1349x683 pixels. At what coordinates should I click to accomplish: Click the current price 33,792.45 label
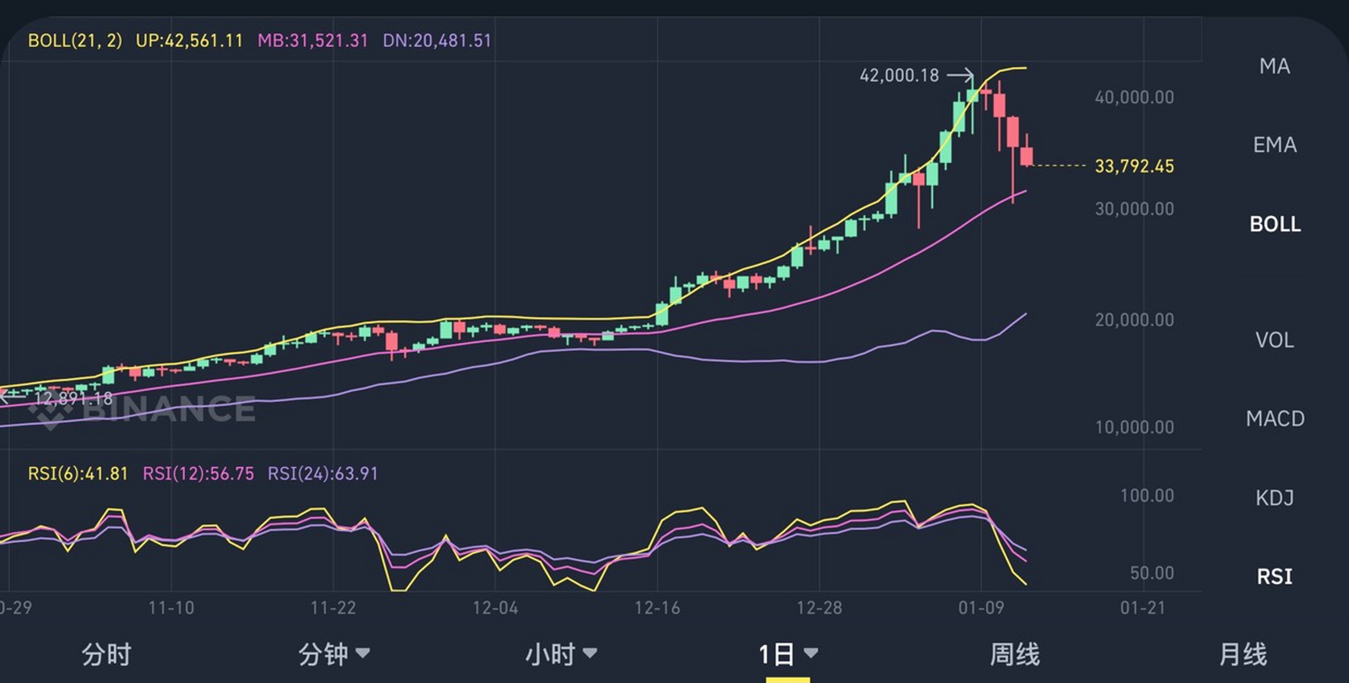1134,166
